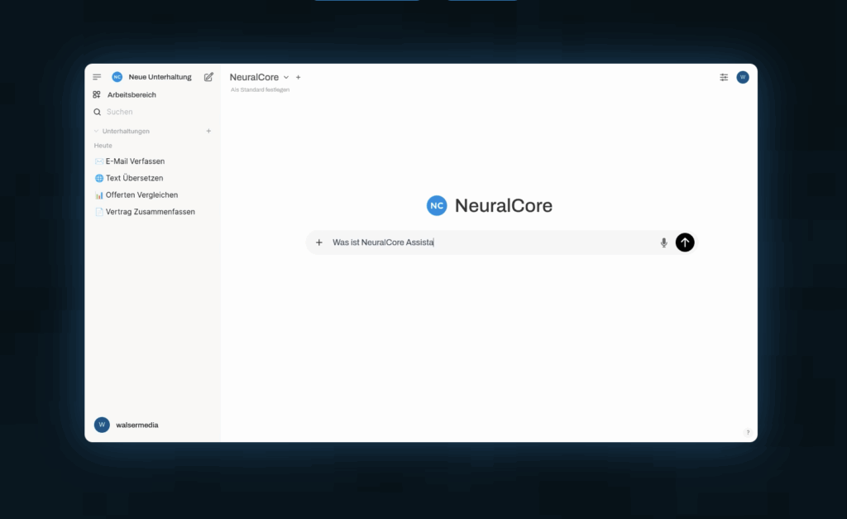The height and width of the screenshot is (519, 847).
Task: Click the help question mark icon
Action: point(748,432)
